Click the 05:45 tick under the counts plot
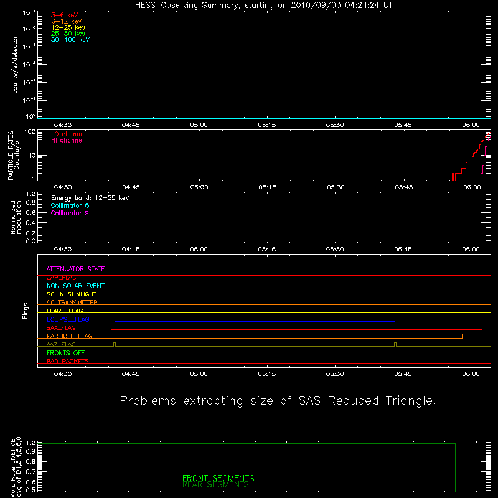 403,125
